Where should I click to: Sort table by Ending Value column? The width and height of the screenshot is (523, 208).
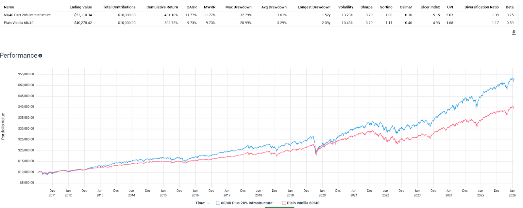click(81, 7)
